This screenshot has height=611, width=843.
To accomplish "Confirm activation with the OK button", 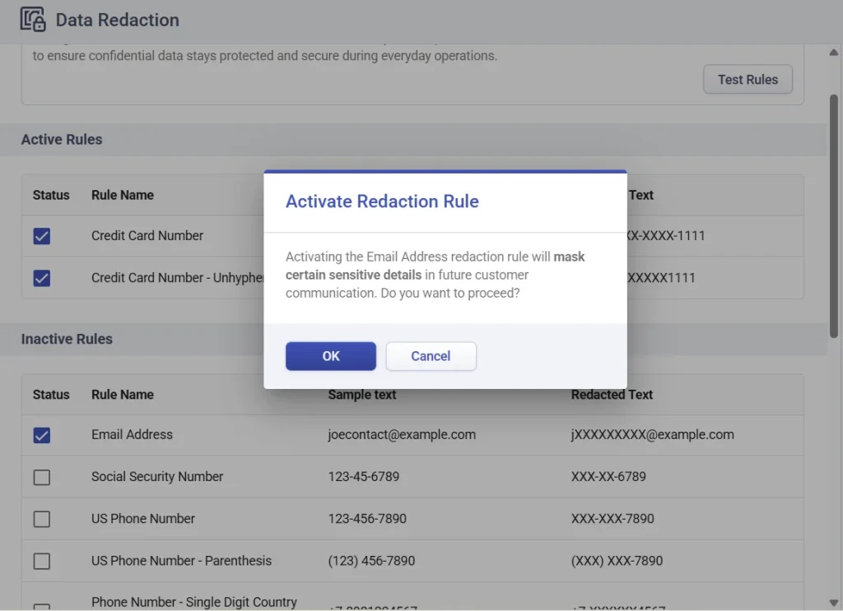I will pos(330,356).
